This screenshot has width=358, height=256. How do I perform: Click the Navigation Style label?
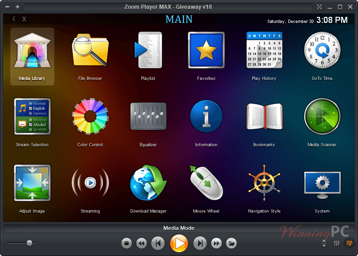pyautogui.click(x=264, y=211)
